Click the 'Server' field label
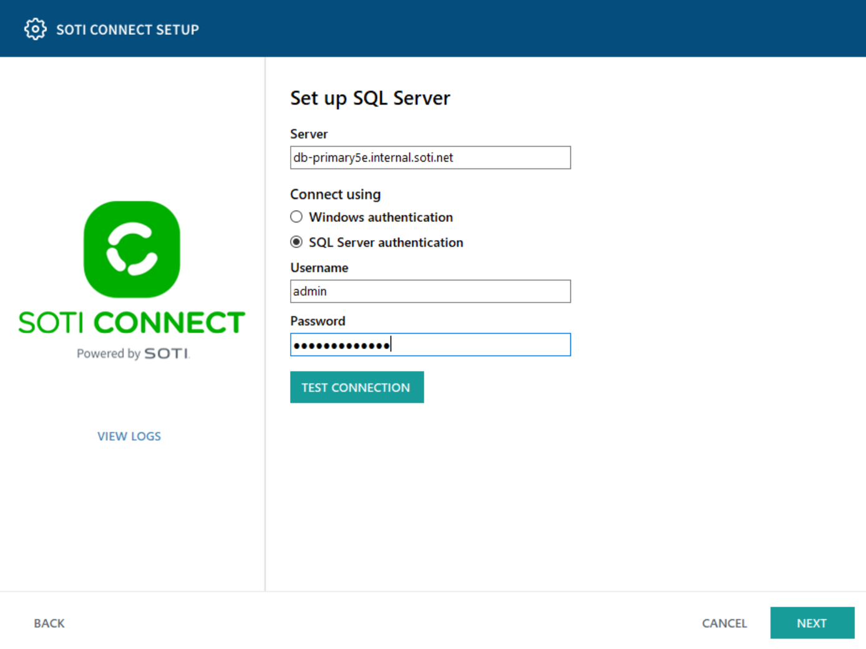Image resolution: width=866 pixels, height=649 pixels. 309,134
